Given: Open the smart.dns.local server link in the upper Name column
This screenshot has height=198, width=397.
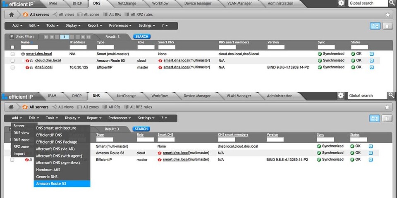Looking at the screenshot, I should 39,54.
